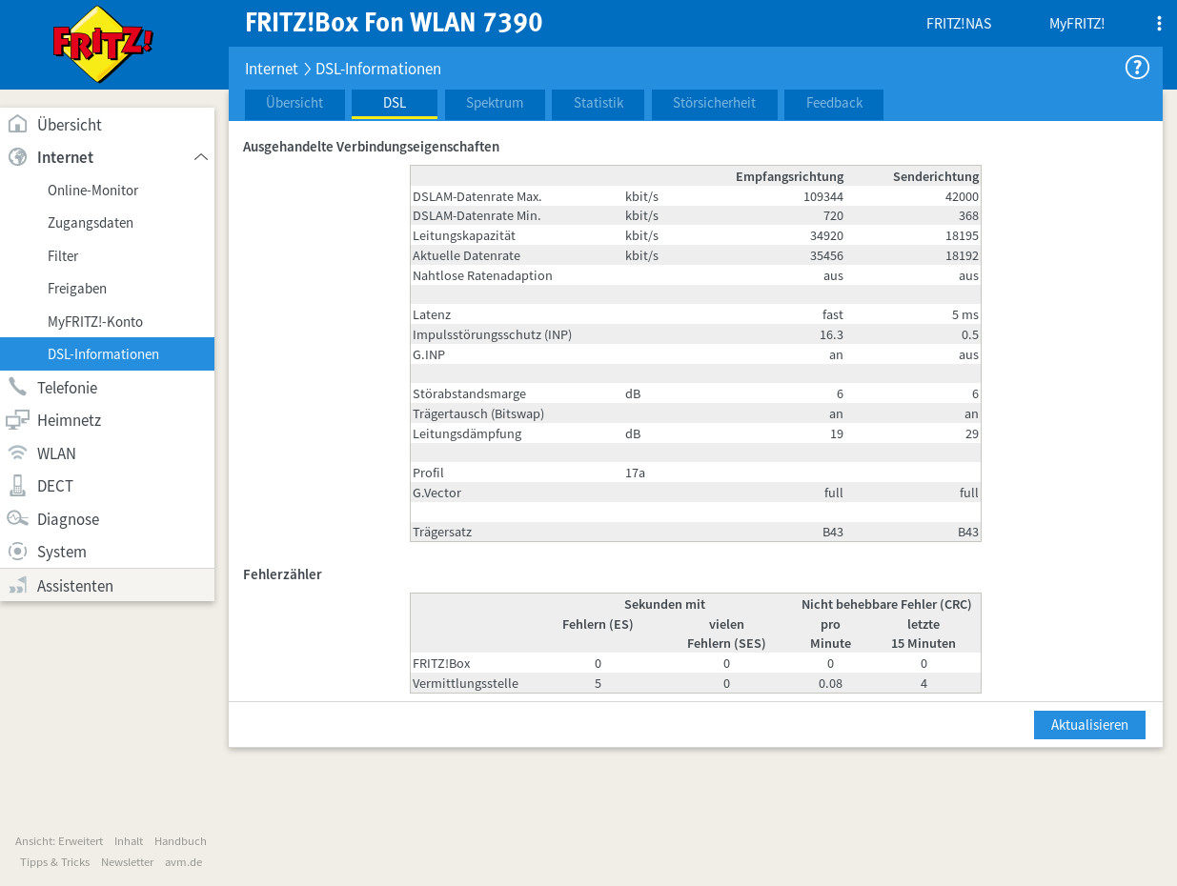Click the Heimnetz network icon
Image resolution: width=1177 pixels, height=886 pixels.
[x=17, y=420]
